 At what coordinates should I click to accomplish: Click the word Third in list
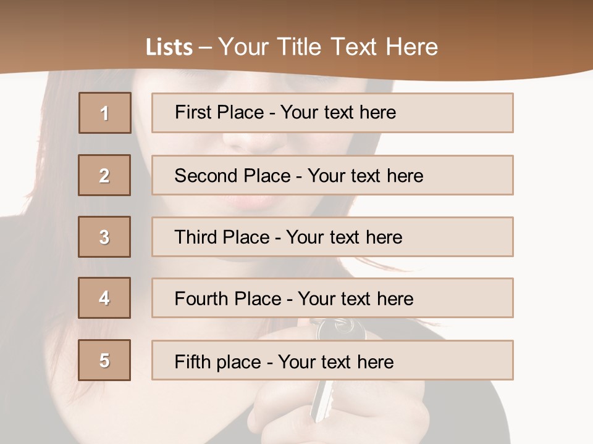(195, 237)
